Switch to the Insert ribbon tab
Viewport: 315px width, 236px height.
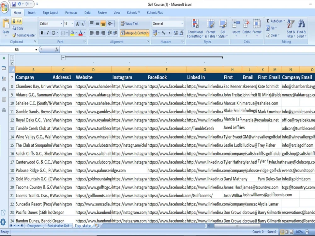coord(32,13)
